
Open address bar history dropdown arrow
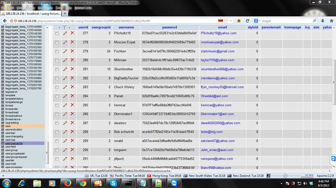tap(231, 21)
